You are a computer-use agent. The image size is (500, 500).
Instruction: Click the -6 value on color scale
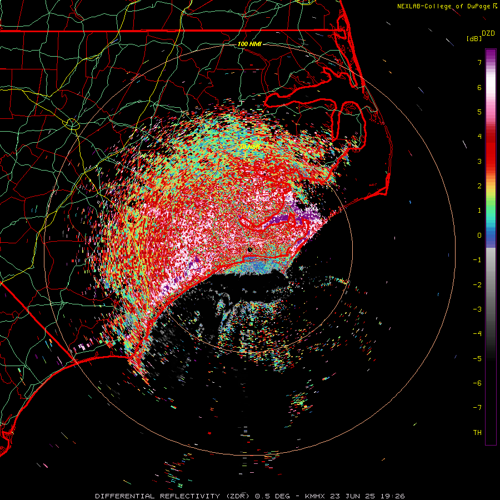[477, 383]
